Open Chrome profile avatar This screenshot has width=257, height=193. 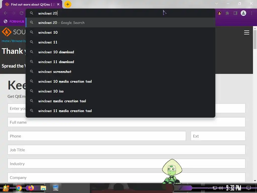(243, 13)
